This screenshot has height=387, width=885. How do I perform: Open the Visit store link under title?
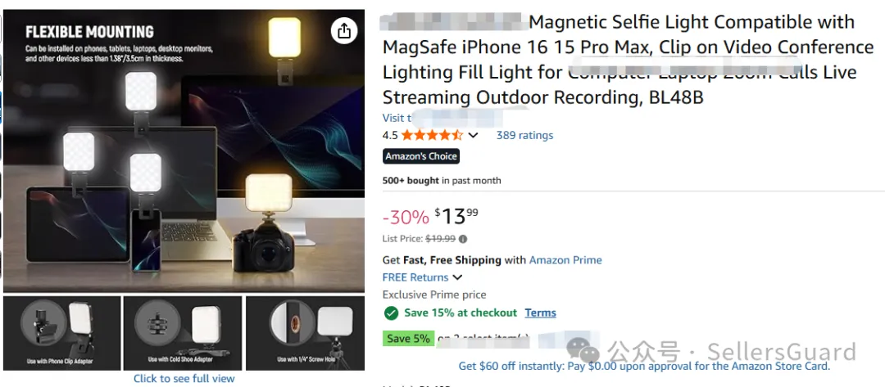[394, 118]
